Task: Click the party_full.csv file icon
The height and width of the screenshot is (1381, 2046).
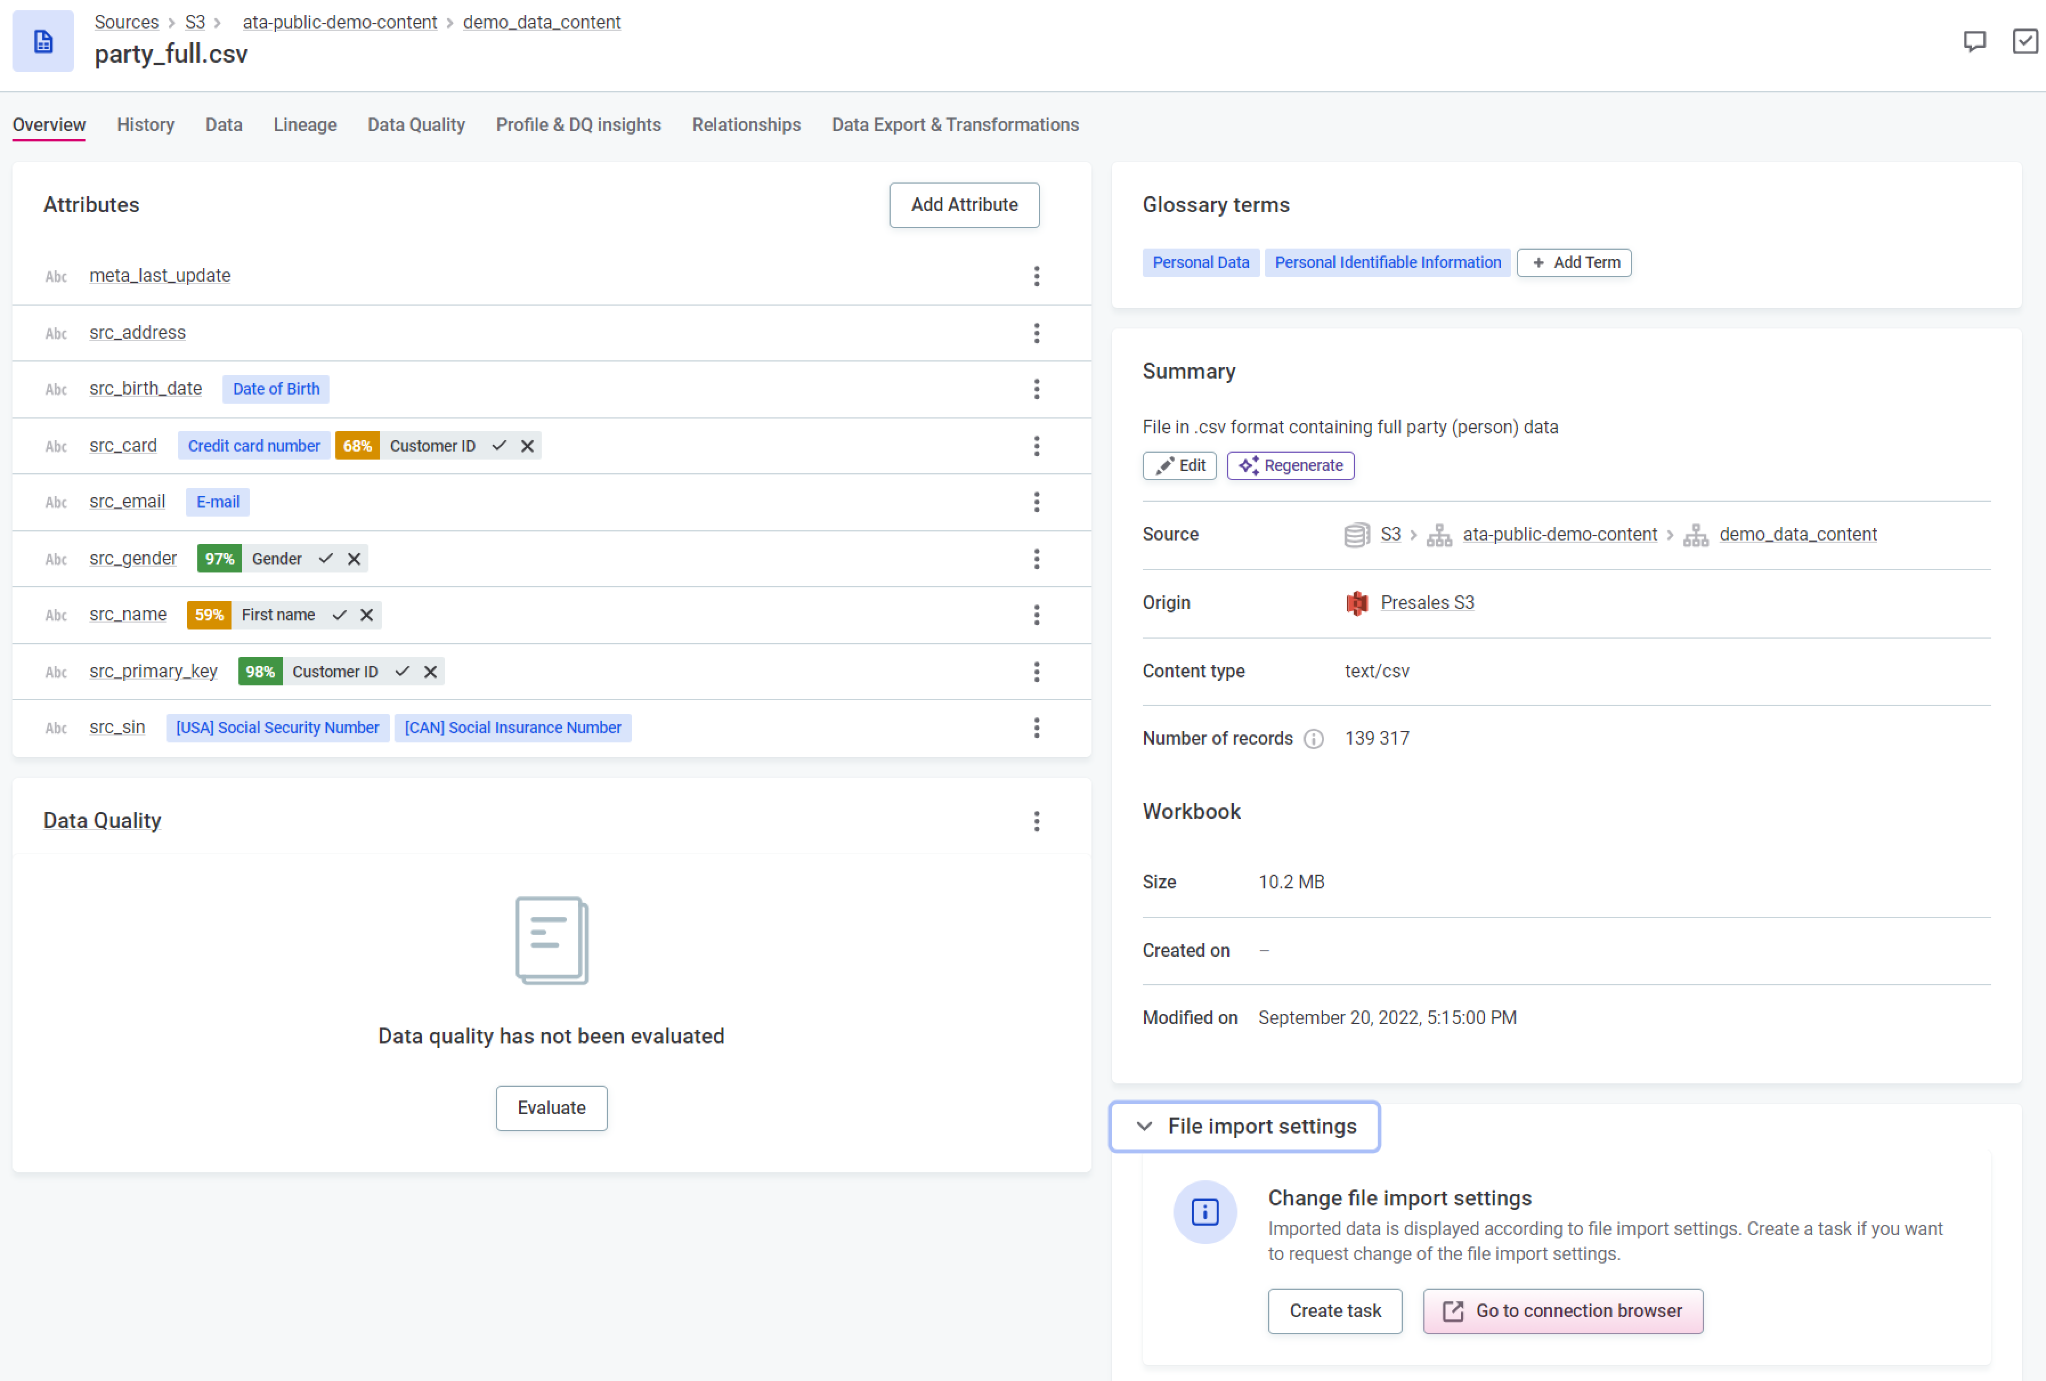Action: click(x=43, y=42)
